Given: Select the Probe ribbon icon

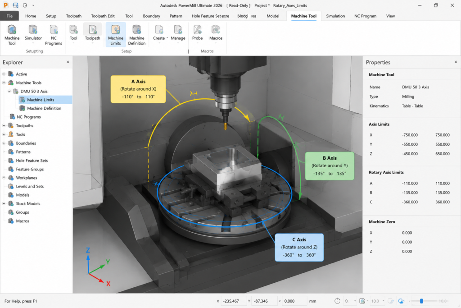Looking at the screenshot, I should pos(197,30).
